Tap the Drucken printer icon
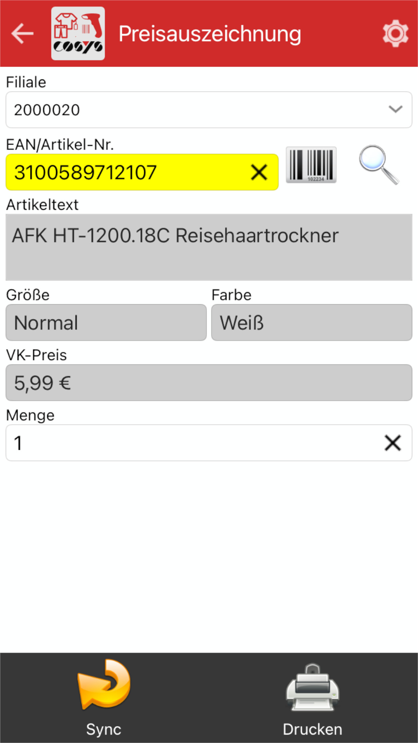 point(313,687)
